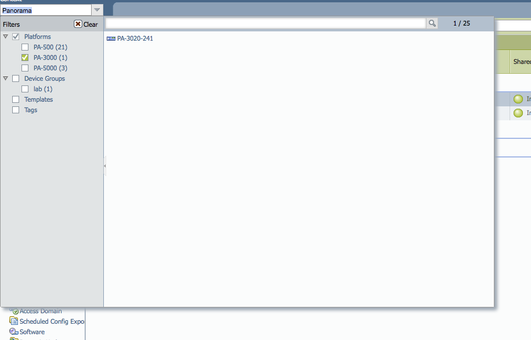Viewport: 531px width, 340px height.
Task: Click the red X clear icon
Action: coord(78,24)
